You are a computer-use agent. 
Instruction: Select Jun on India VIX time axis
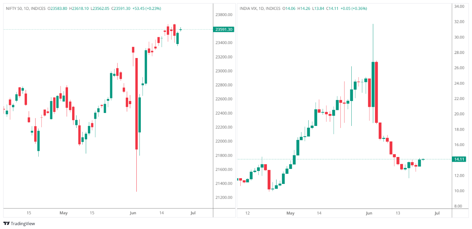pos(369,213)
